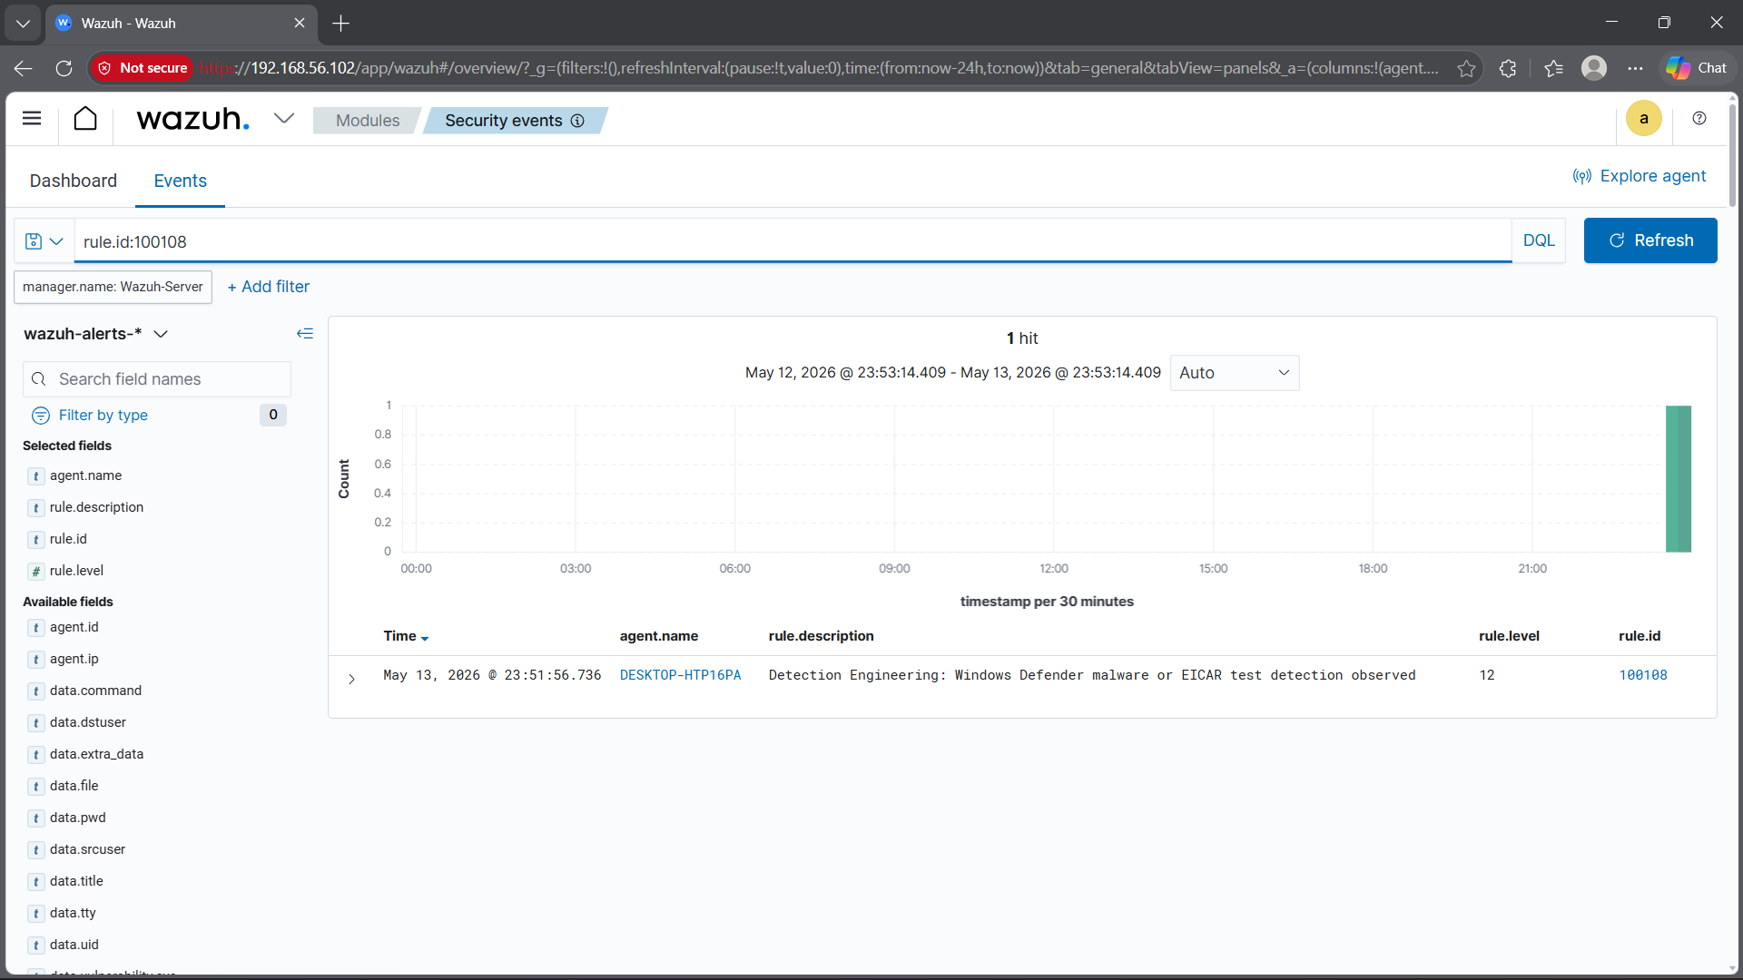The image size is (1743, 980).
Task: Click the histogram bar
Action: [x=1679, y=478]
